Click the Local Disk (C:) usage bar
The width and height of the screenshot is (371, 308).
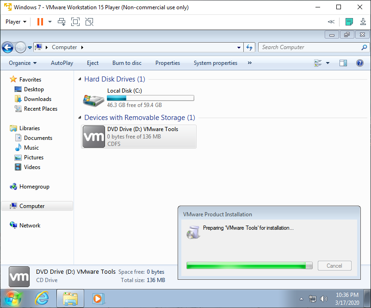[150, 98]
